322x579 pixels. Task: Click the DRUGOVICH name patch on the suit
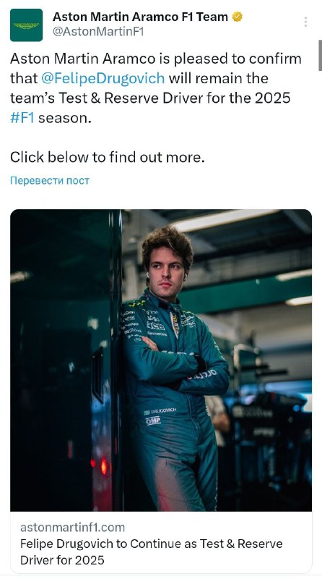point(160,411)
